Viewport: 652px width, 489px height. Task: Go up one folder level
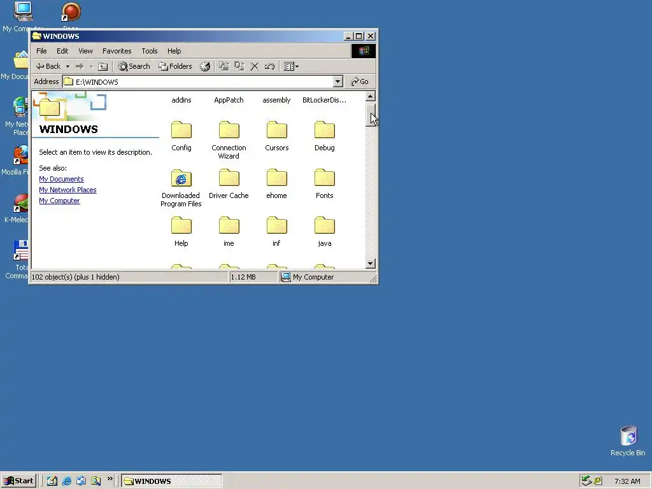coord(103,66)
